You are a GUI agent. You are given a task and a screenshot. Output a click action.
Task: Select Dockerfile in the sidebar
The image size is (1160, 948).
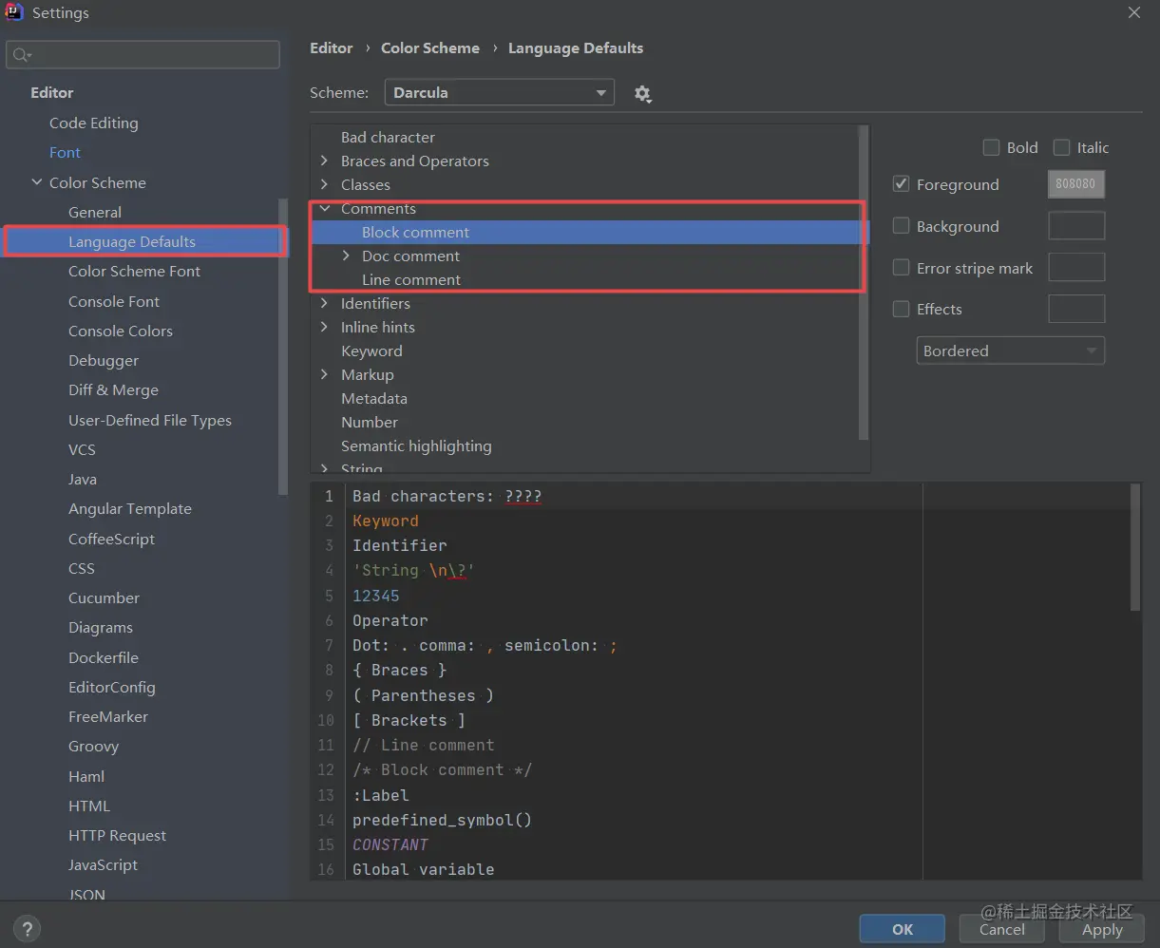coord(104,657)
